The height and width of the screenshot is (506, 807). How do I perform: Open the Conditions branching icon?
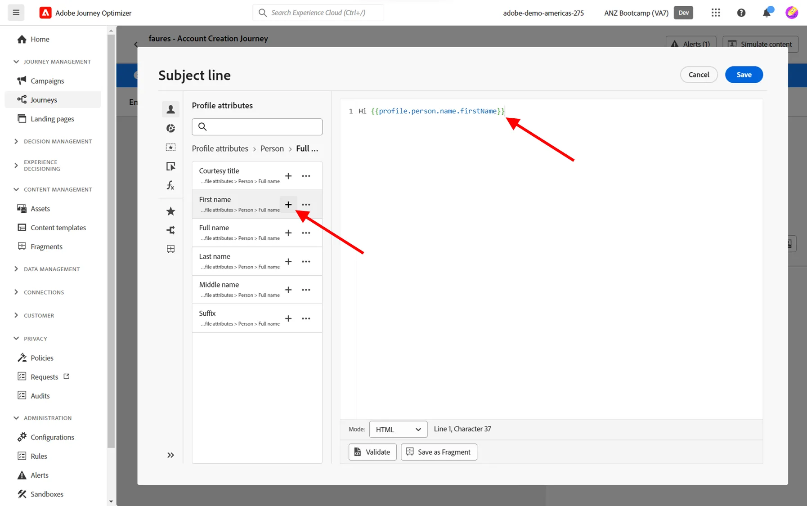(x=170, y=230)
